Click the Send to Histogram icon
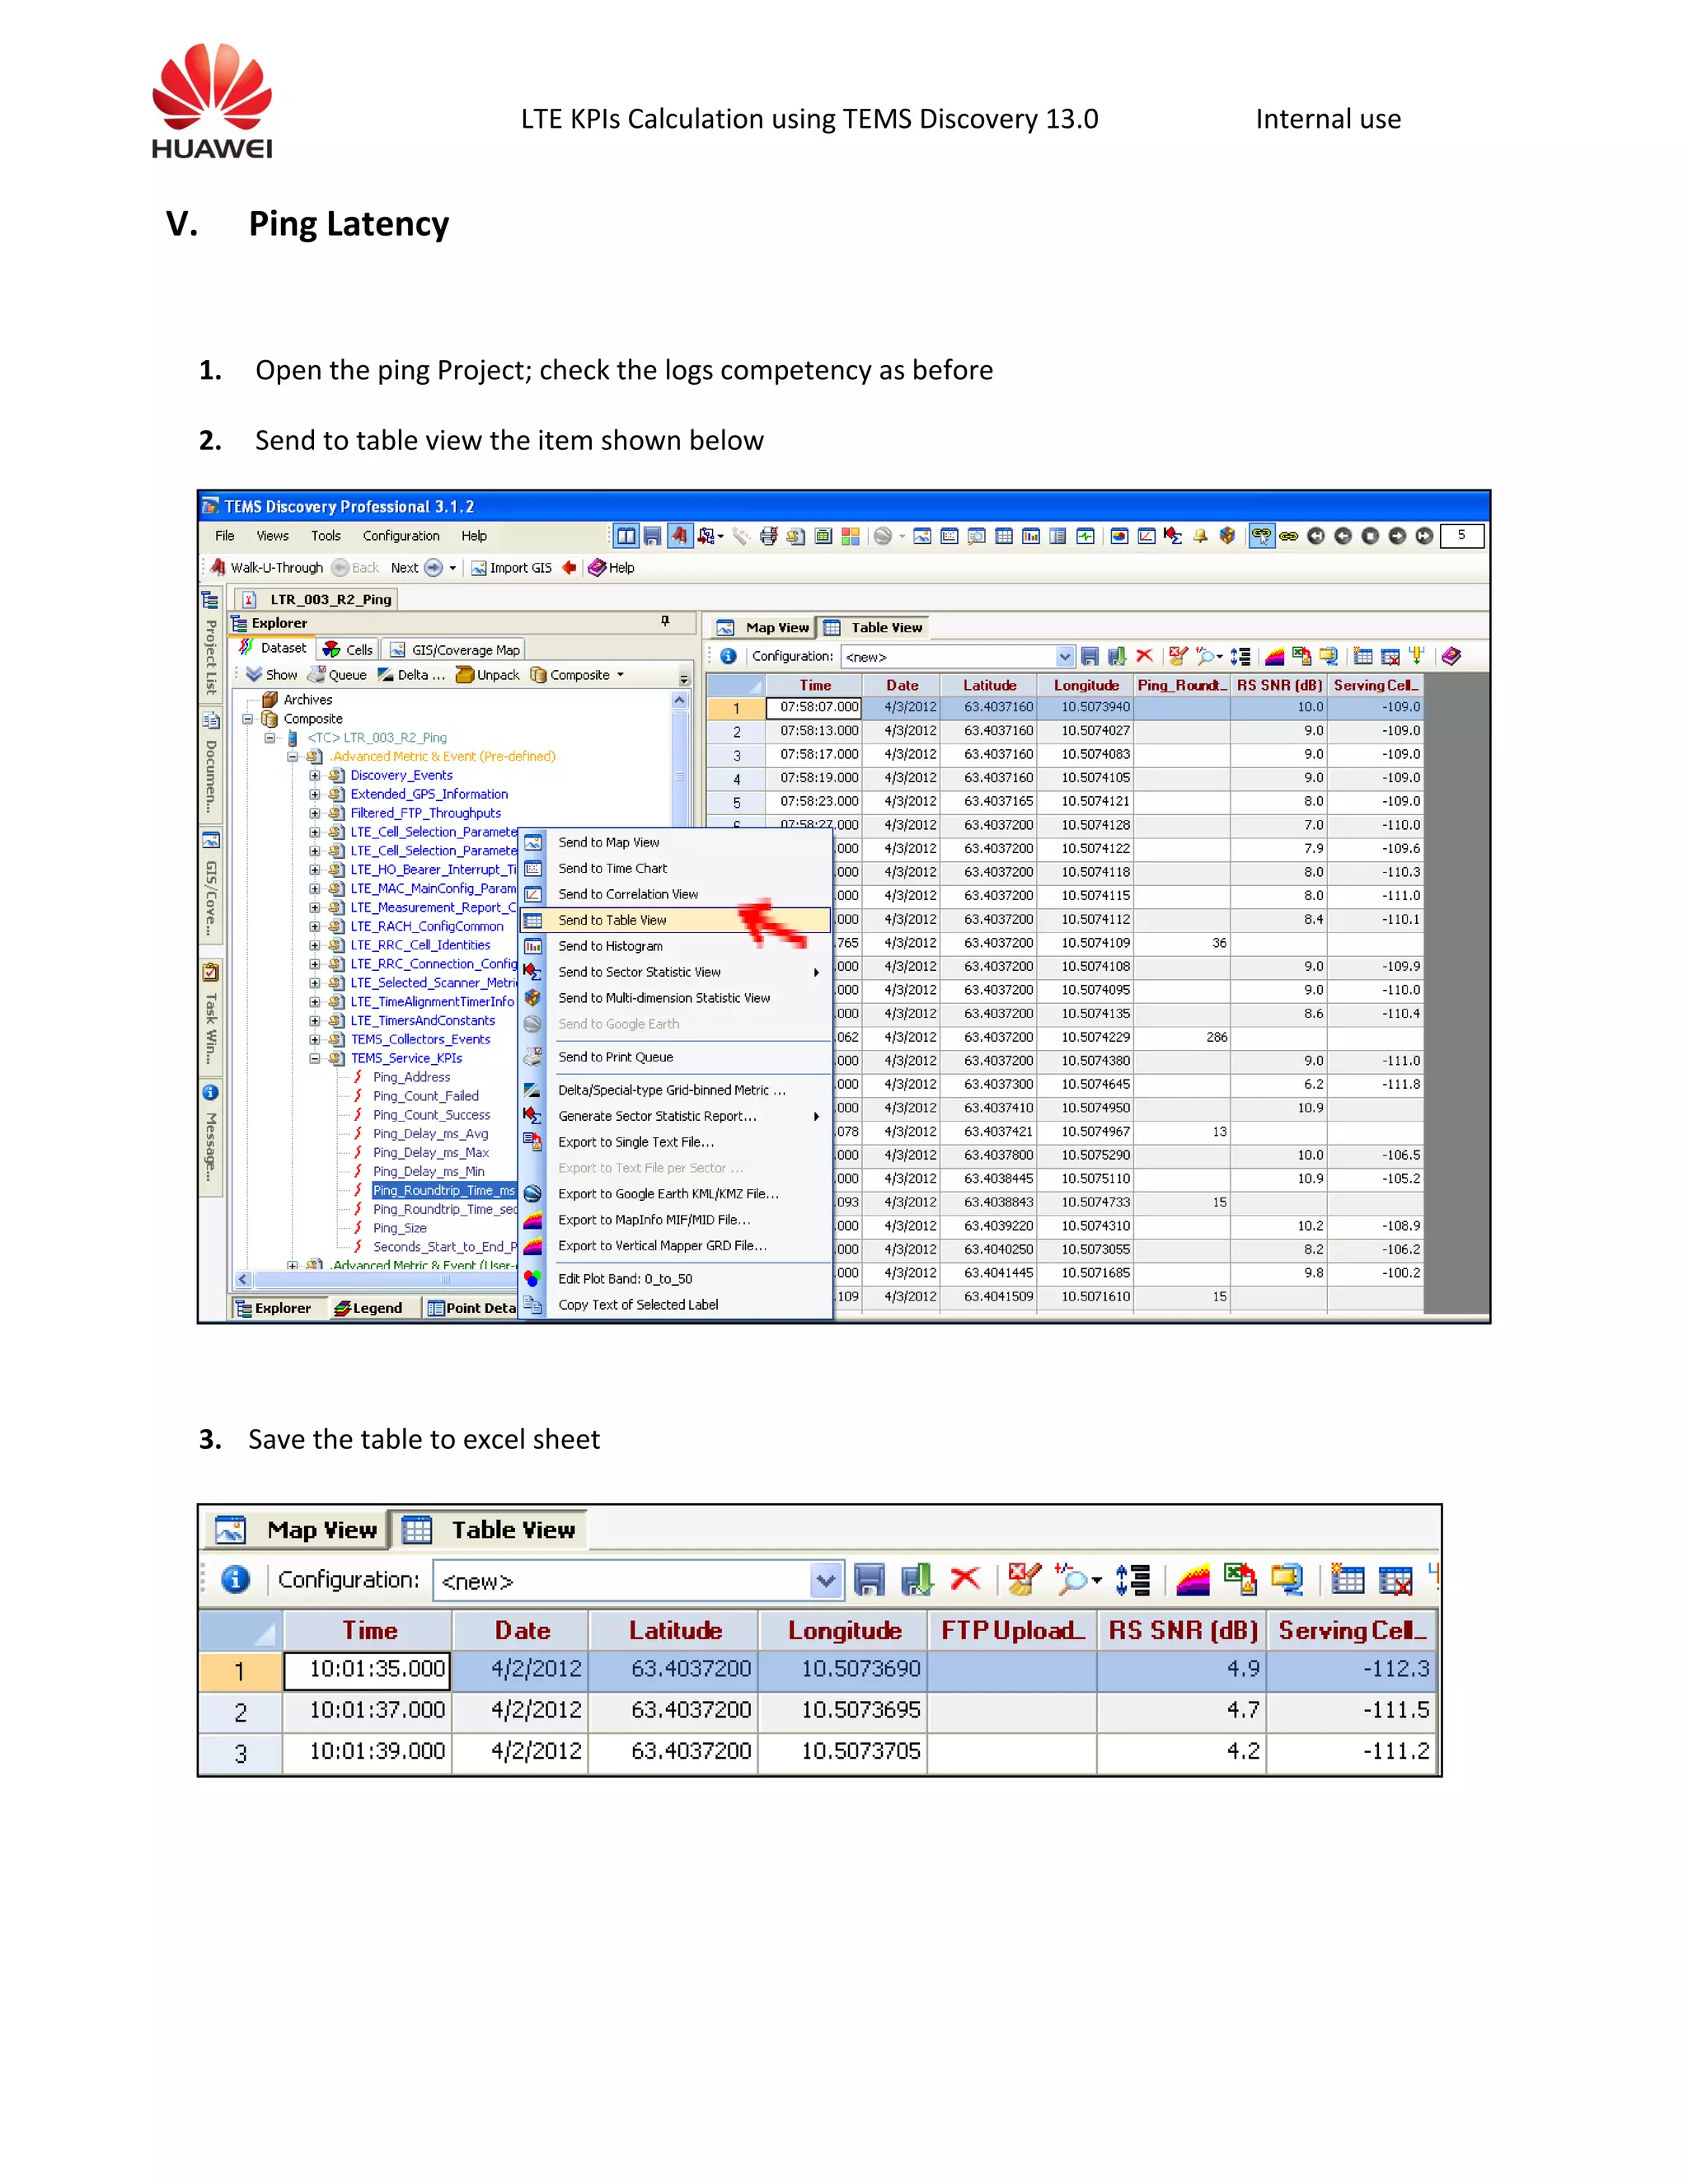Image resolution: width=1688 pixels, height=2184 pixels. click(533, 946)
